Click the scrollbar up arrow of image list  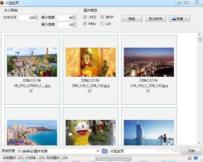[199, 35]
